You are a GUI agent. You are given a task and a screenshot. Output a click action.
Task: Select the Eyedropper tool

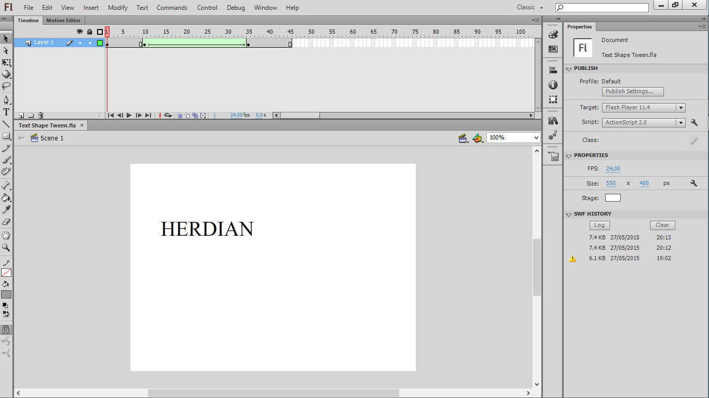[x=6, y=209]
